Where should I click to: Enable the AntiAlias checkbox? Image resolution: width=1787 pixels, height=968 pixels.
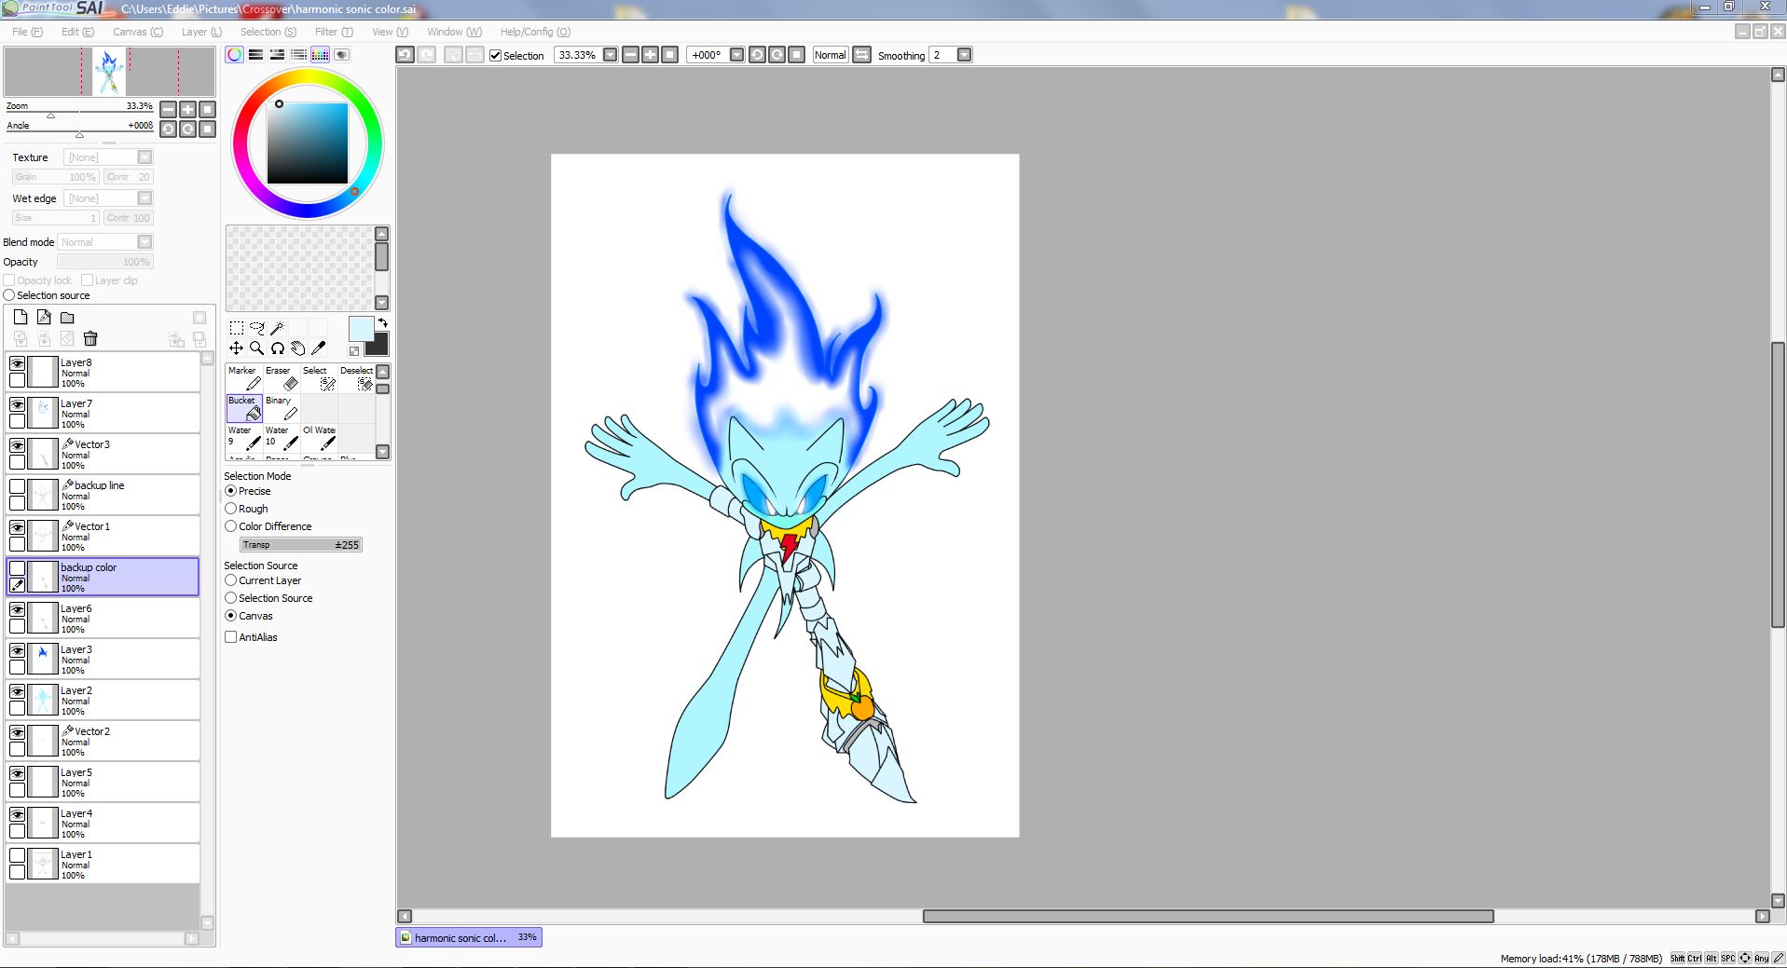[x=231, y=637]
